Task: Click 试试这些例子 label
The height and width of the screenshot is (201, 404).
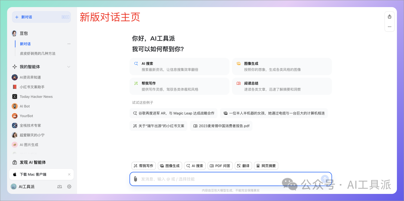Action: tap(143, 103)
